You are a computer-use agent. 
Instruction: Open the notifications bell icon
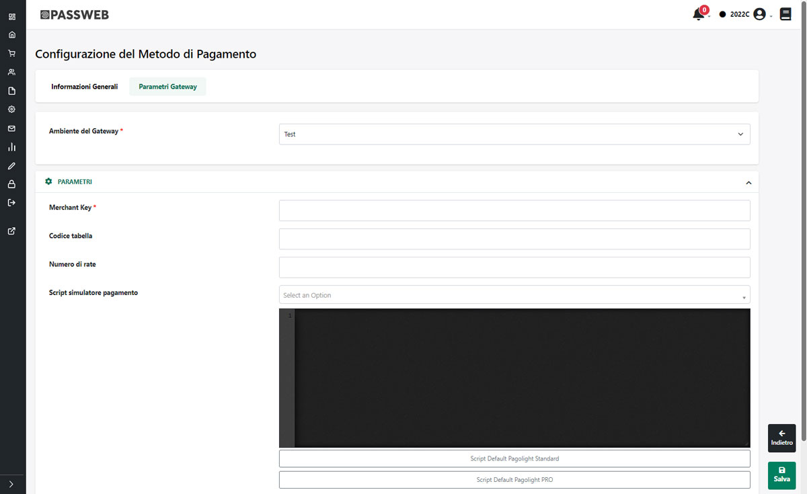tap(698, 14)
